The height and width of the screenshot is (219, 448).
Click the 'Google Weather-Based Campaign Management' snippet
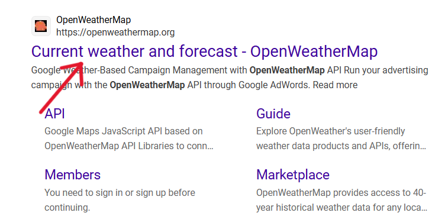coord(230,78)
